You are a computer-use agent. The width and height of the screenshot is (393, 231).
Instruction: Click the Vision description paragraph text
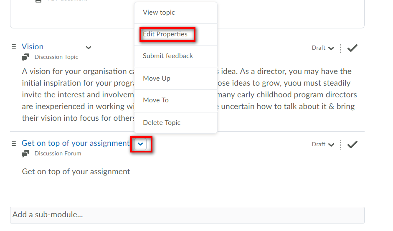pyautogui.click(x=189, y=94)
